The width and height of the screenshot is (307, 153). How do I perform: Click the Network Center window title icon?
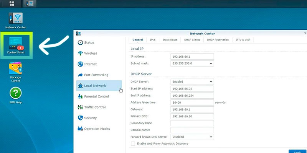79,34
